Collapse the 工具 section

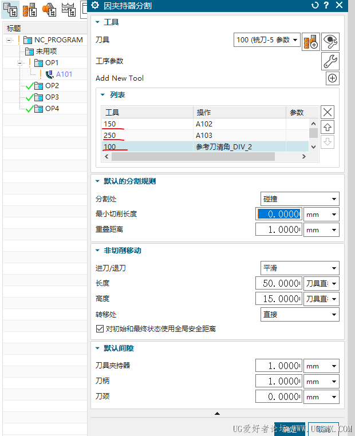[x=97, y=22]
